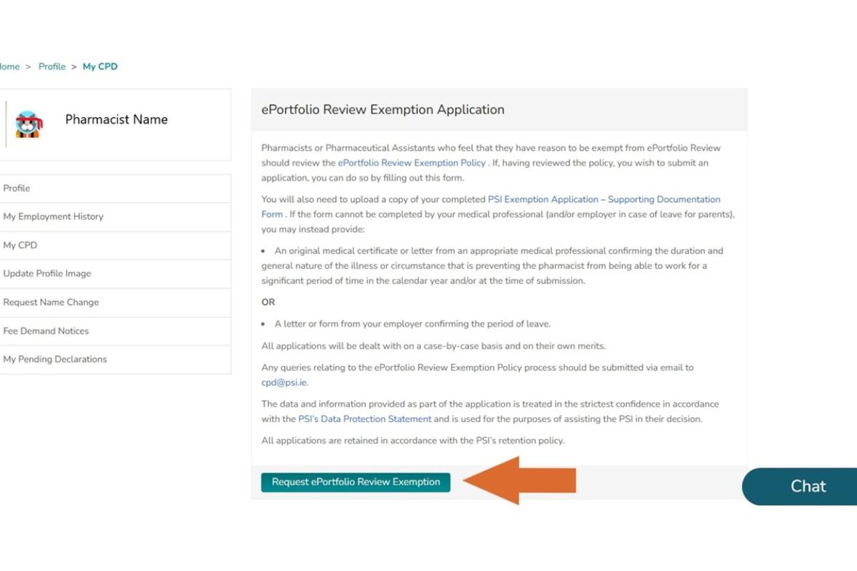The height and width of the screenshot is (571, 857).
Task: Click the pharmacist profile avatar image
Action: (29, 124)
